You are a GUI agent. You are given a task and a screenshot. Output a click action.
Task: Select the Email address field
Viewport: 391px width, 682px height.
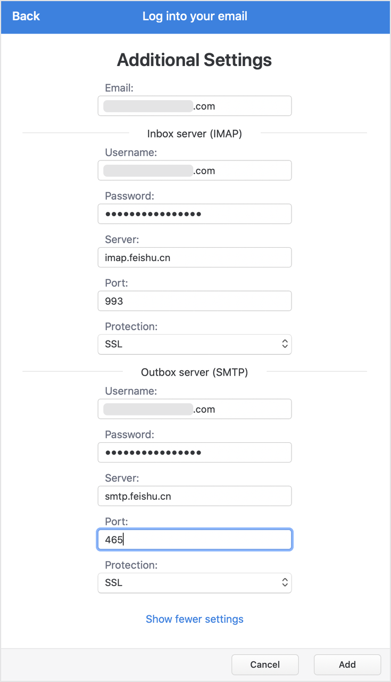tap(194, 105)
